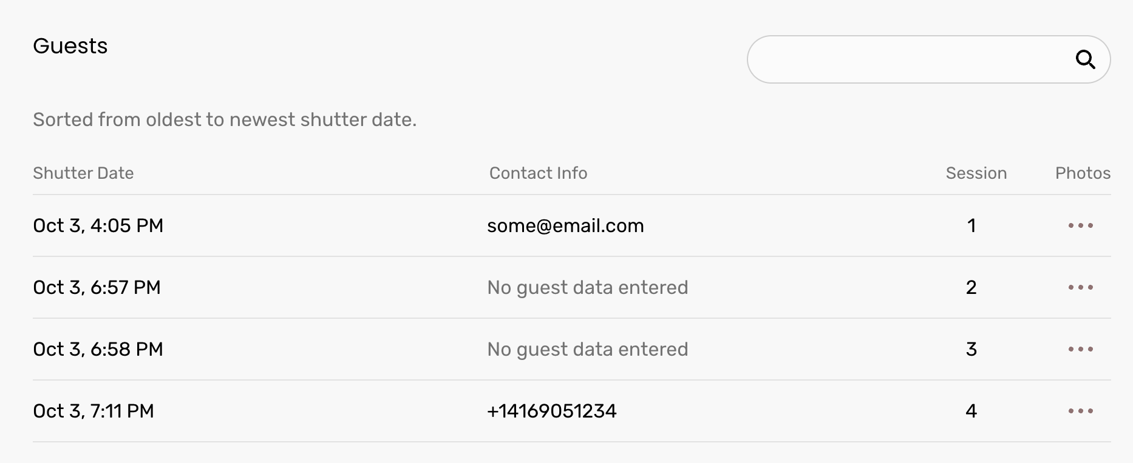Click the Contact Info column header
Image resolution: width=1133 pixels, height=463 pixels.
pyautogui.click(x=538, y=173)
